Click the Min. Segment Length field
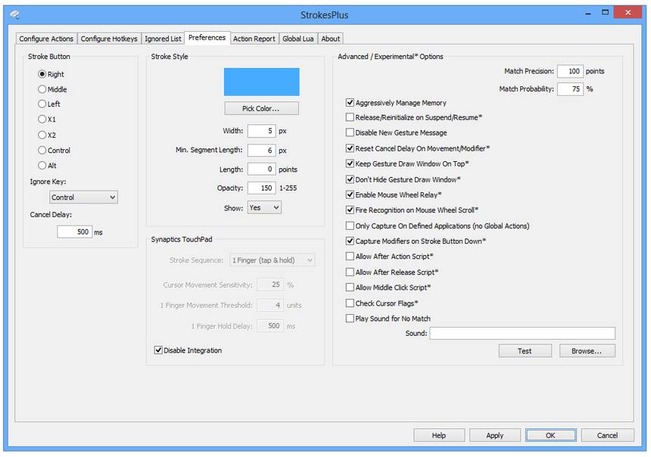The width and height of the screenshot is (651, 457). tap(262, 151)
